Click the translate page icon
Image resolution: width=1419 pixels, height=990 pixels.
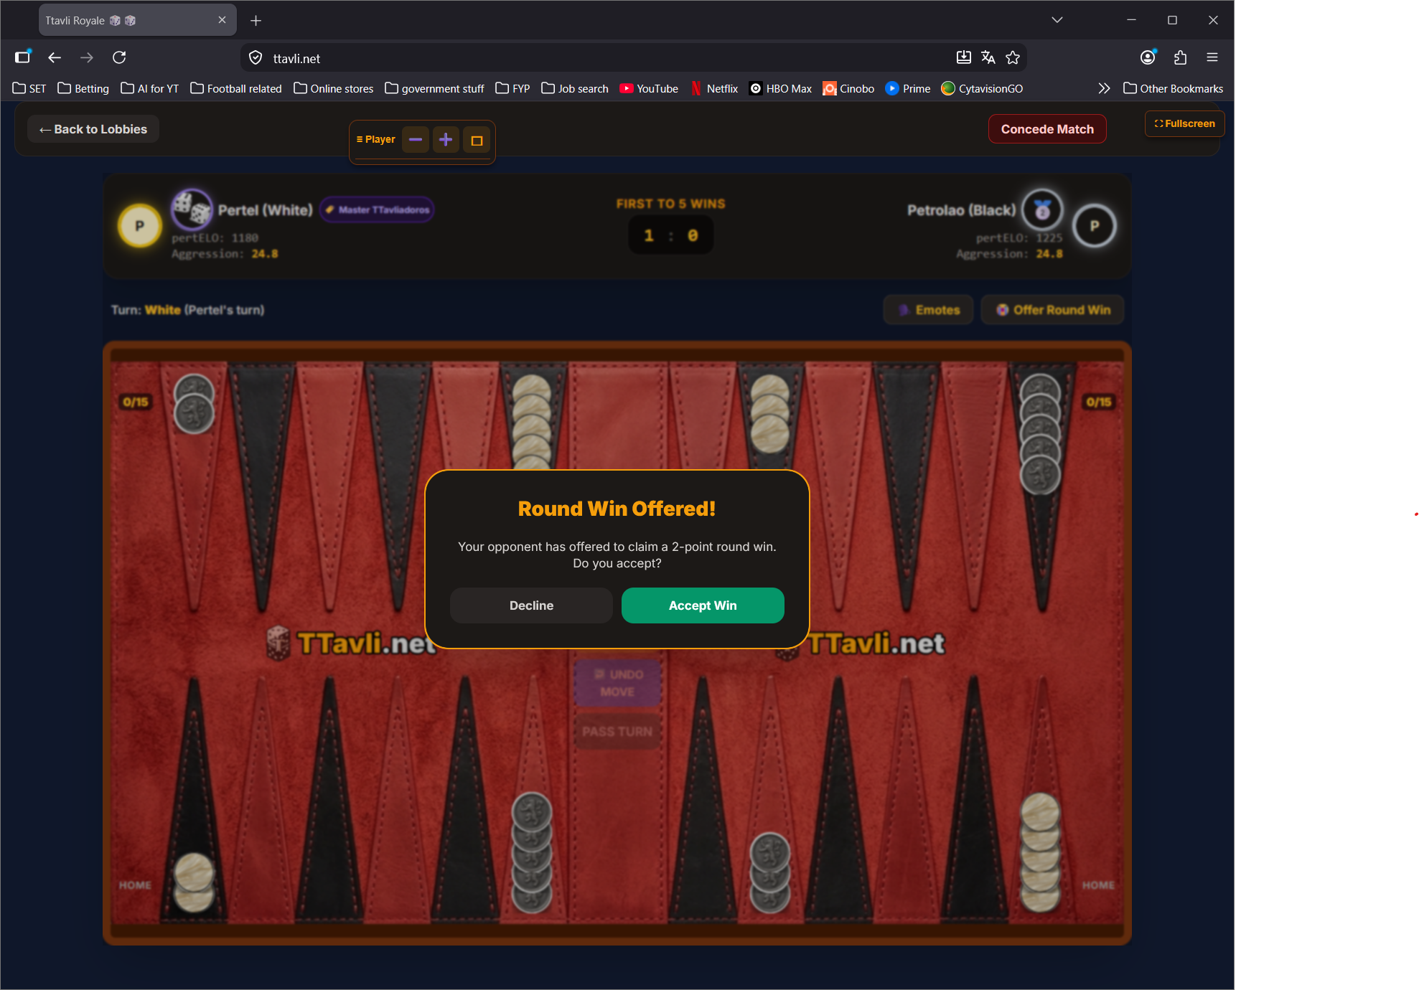pos(988,58)
